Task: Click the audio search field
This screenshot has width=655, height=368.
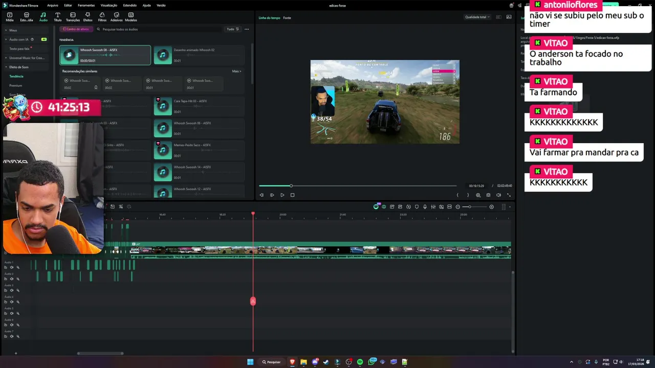Action: 159,29
